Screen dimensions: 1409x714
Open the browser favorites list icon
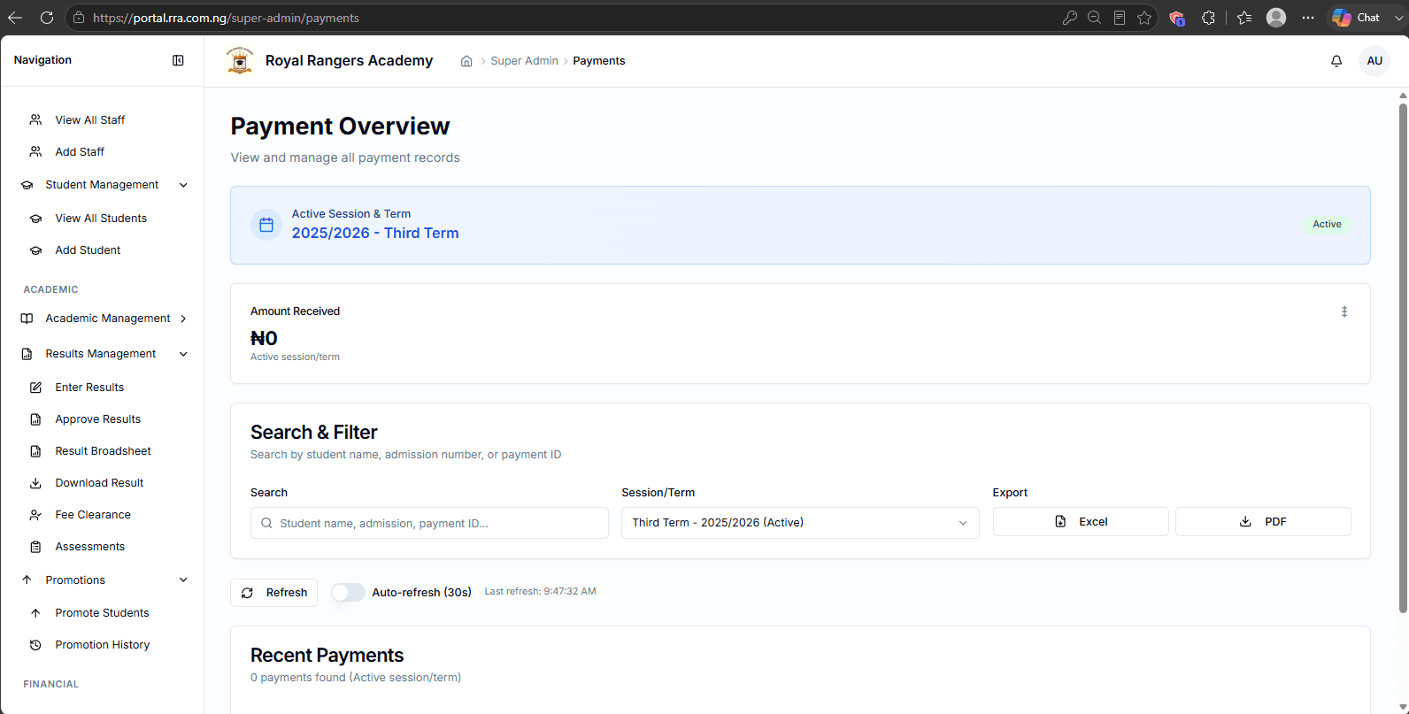[1244, 18]
